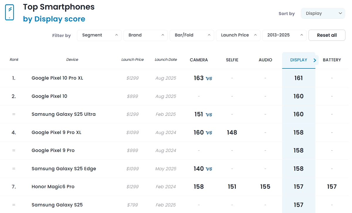Image resolution: width=352 pixels, height=213 pixels.
Task: Click the right arrow next to DISPLAY column
Action: pos(315,60)
